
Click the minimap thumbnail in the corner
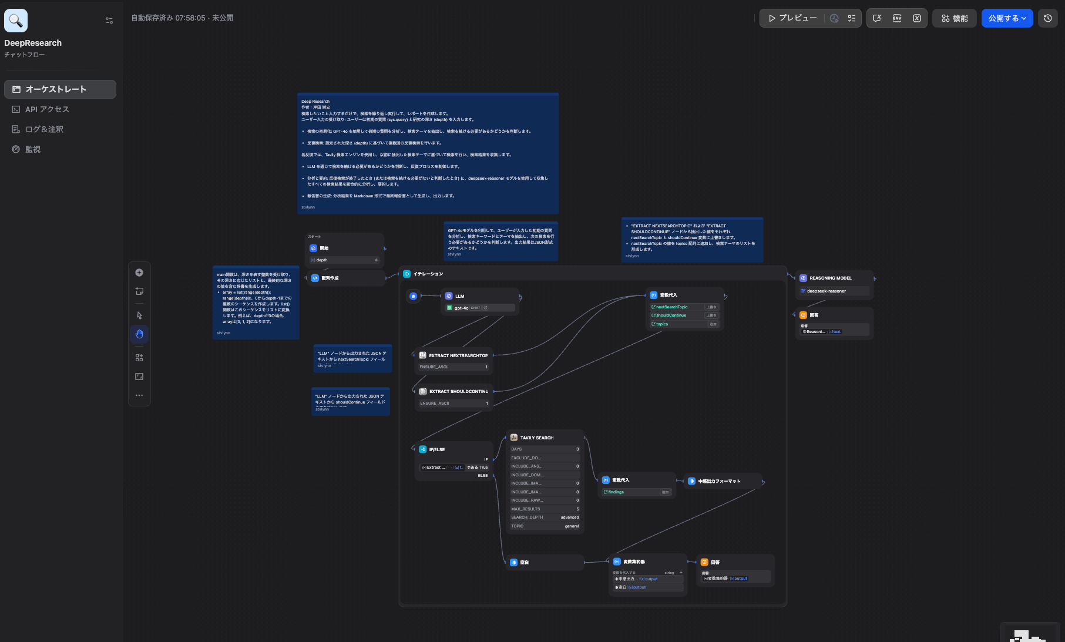pyautogui.click(x=1030, y=634)
